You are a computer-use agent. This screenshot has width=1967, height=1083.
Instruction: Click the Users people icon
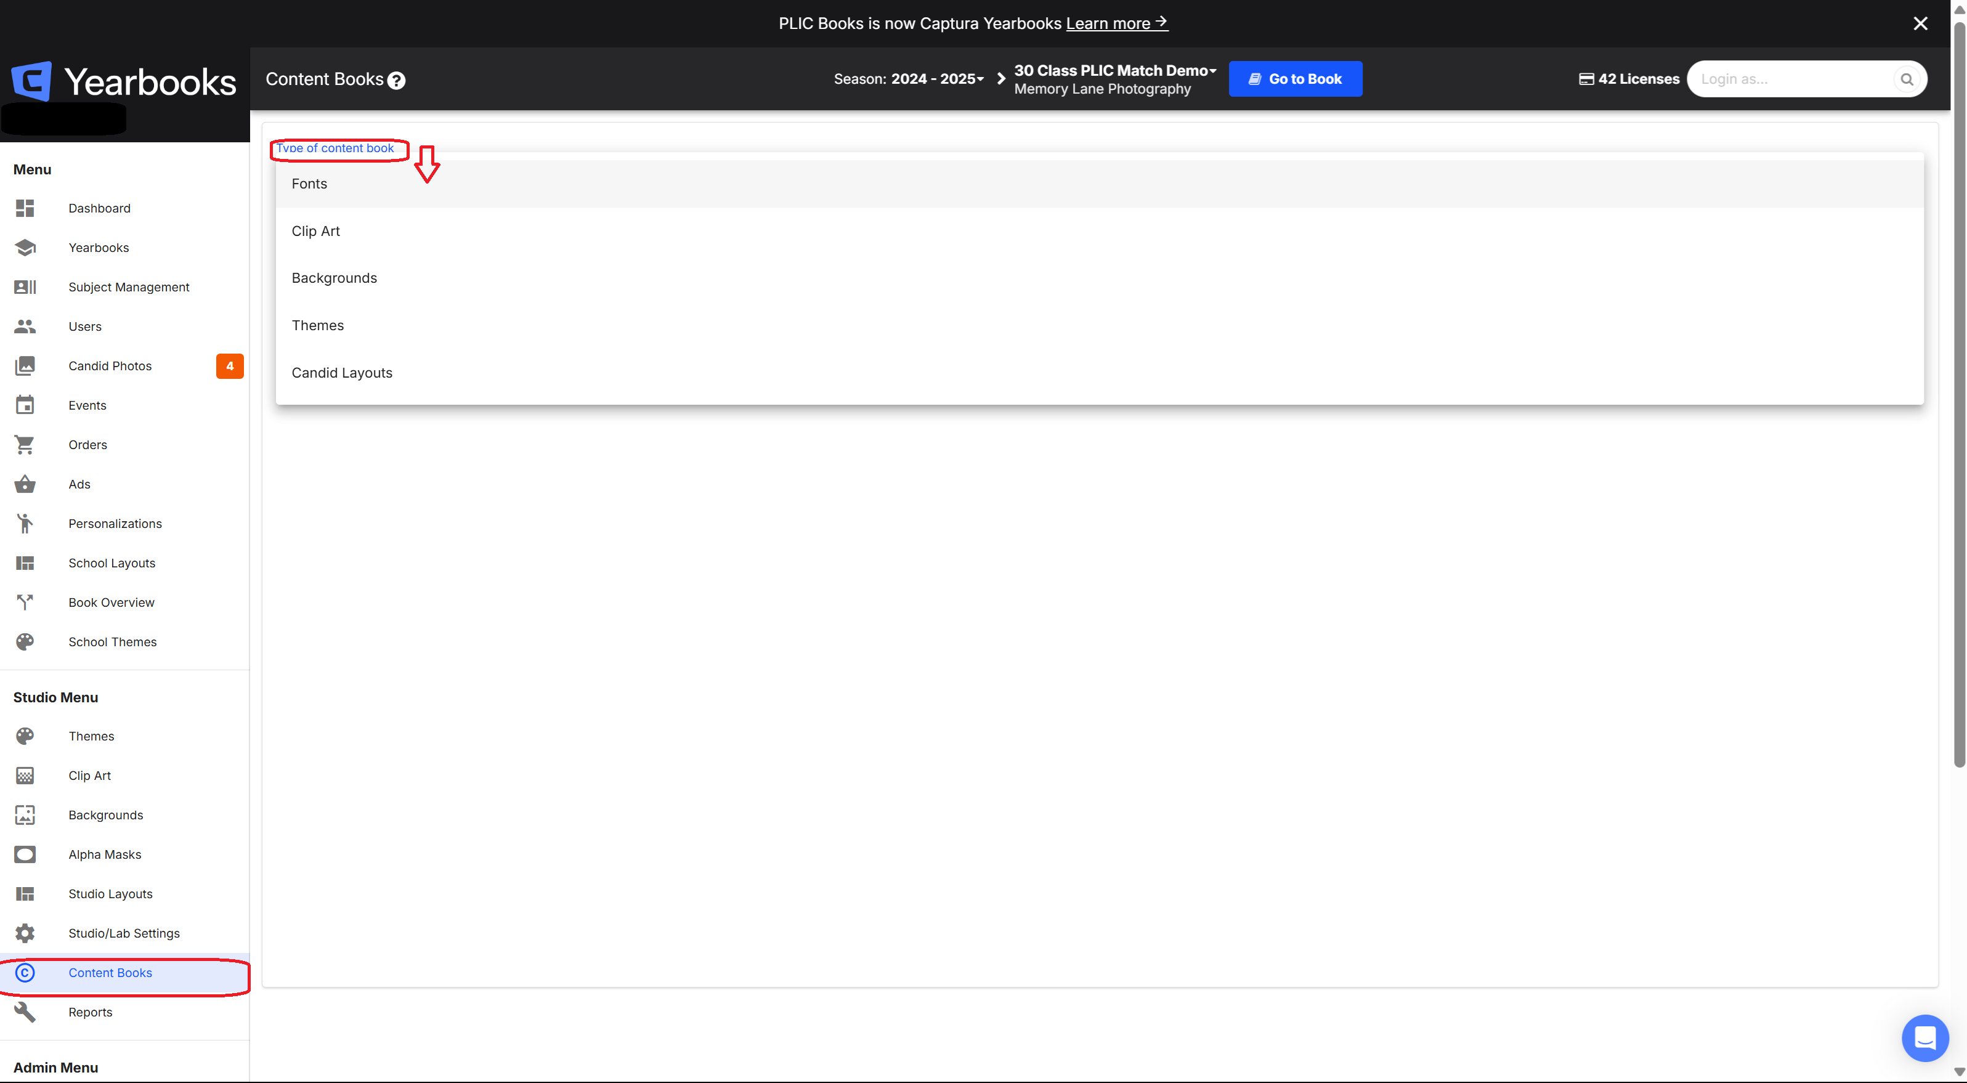25,326
